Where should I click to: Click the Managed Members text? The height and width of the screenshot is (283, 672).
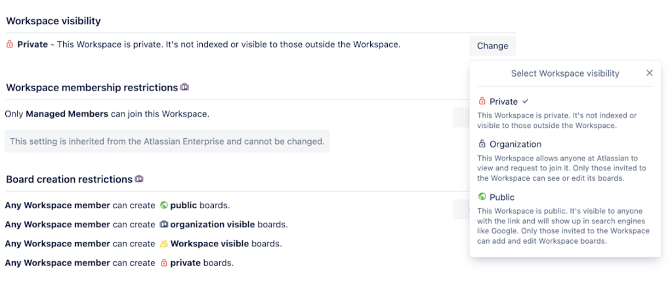pyautogui.click(x=67, y=114)
